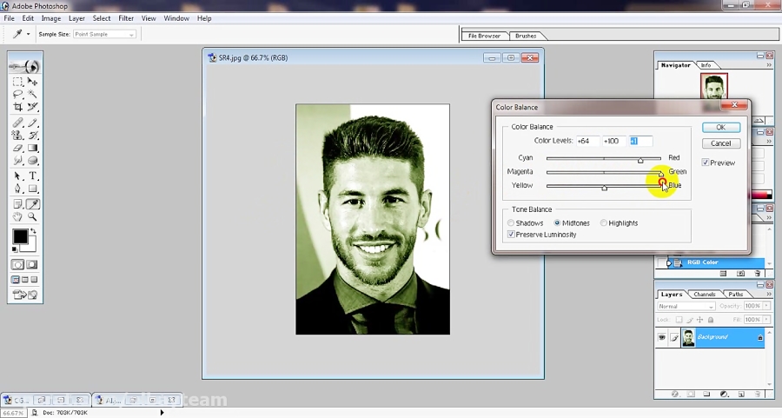Screen dimensions: 782x418
Task: Open Eyedropper tool preset picker arrow
Action: (28, 34)
